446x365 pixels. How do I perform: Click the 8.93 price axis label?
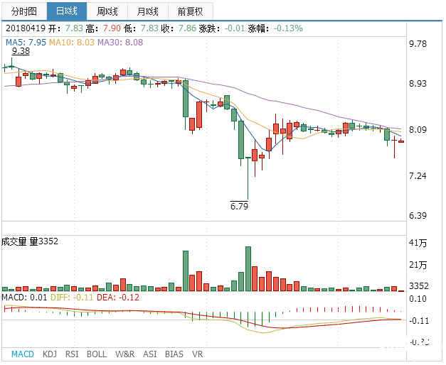pos(418,84)
